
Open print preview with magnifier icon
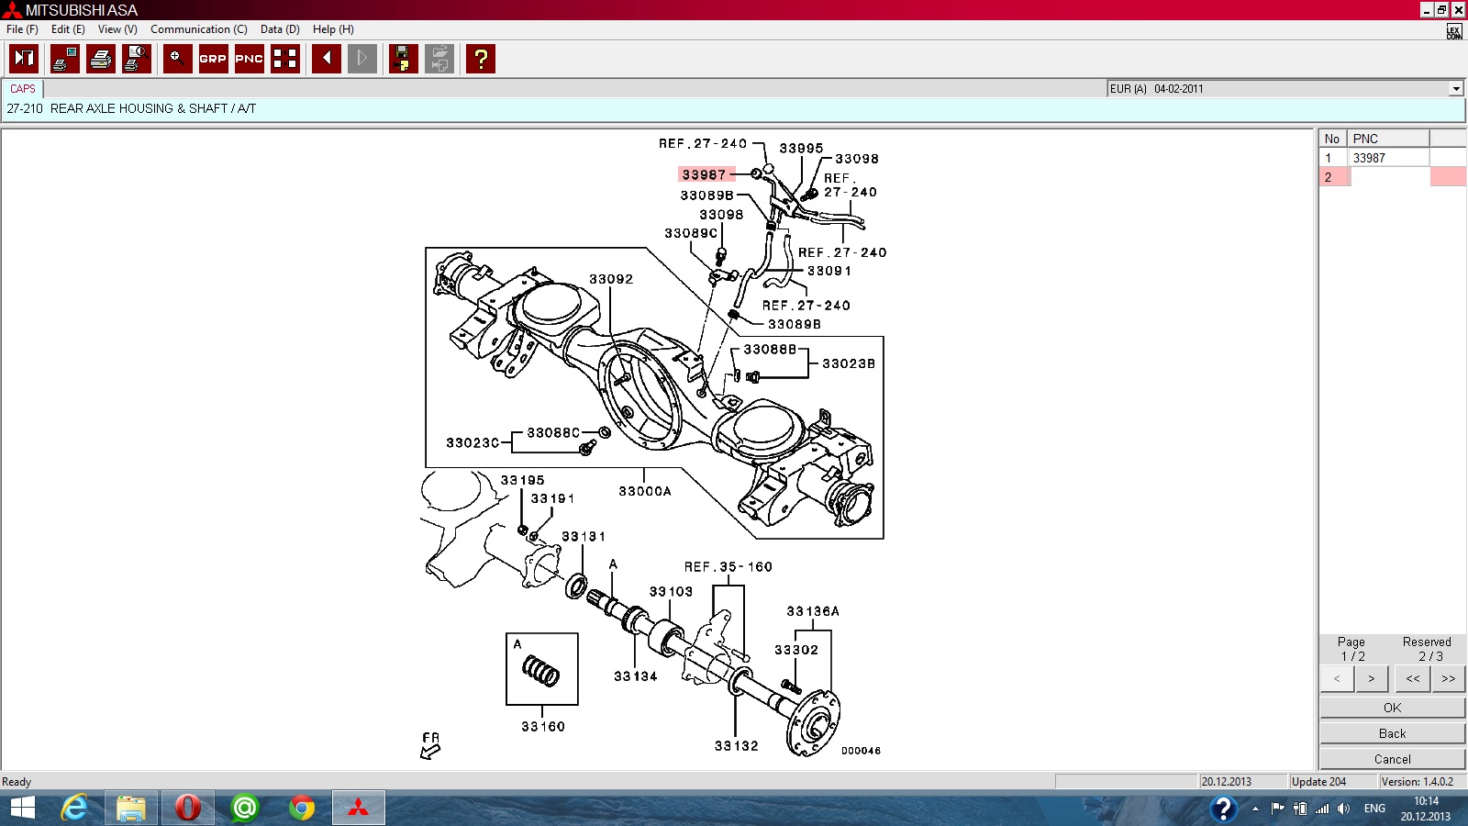(137, 59)
